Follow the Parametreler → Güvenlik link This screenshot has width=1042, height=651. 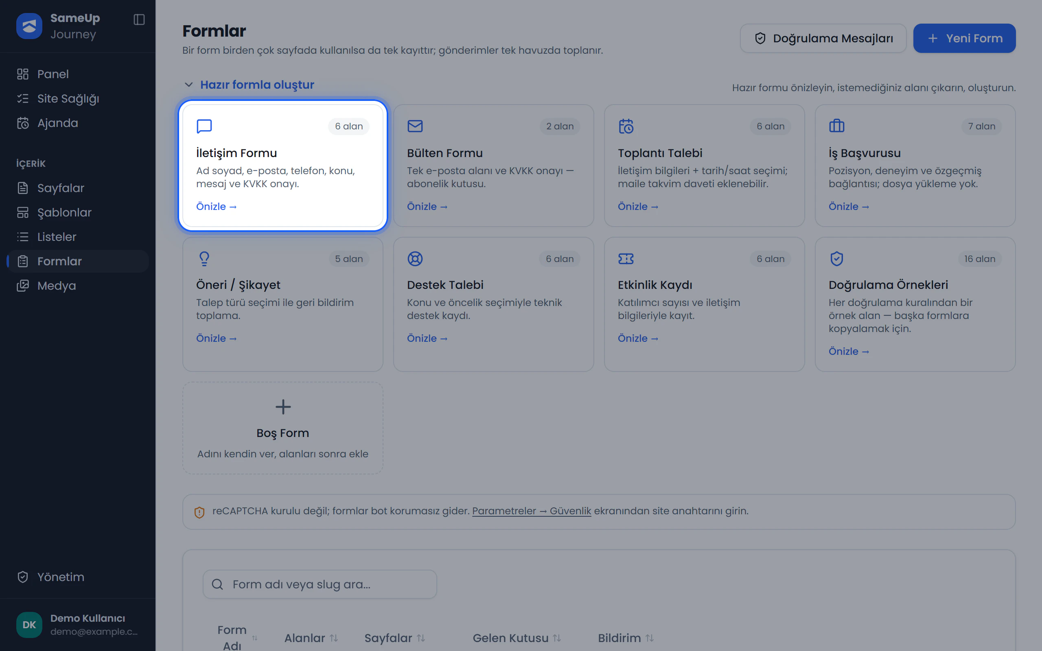pos(532,511)
